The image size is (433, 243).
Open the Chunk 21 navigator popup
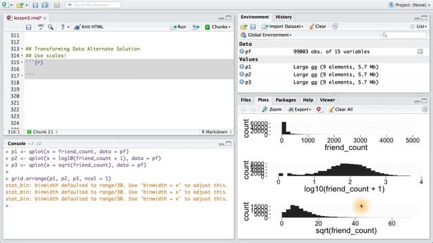pos(43,132)
